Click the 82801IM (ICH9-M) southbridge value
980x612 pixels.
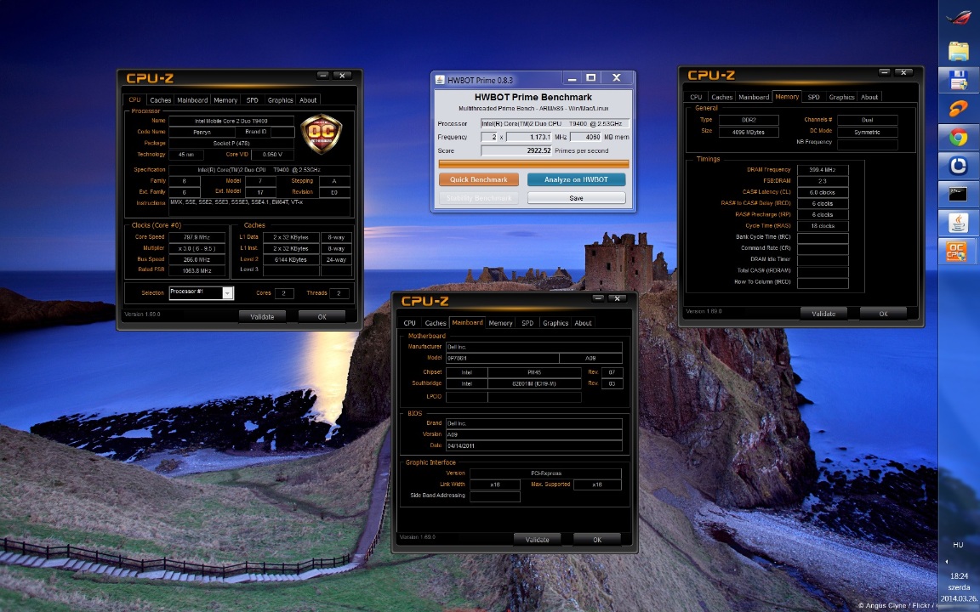pyautogui.click(x=534, y=383)
